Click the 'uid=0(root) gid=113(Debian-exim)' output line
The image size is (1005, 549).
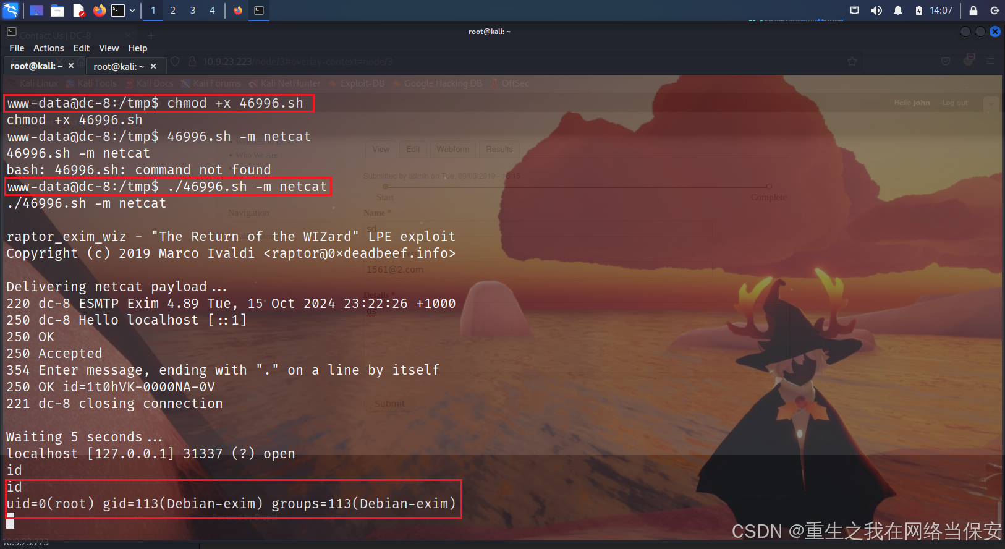(231, 503)
